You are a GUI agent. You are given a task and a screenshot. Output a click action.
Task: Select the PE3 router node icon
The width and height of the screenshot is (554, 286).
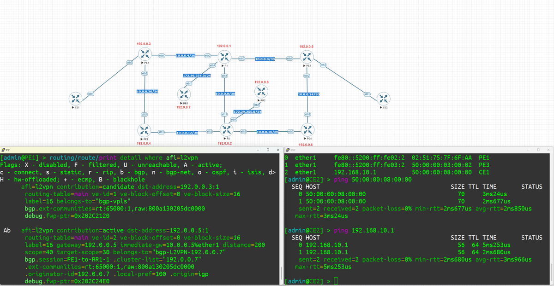click(x=306, y=57)
